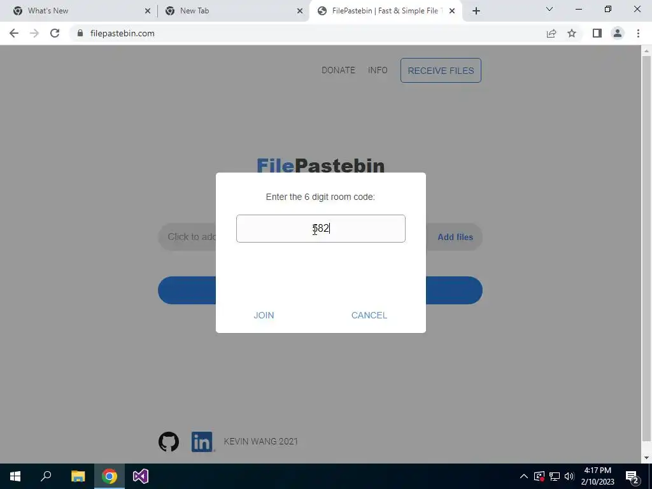This screenshot has height=489, width=652.
Task: Click the RECEIVE FILES button
Action: click(441, 70)
